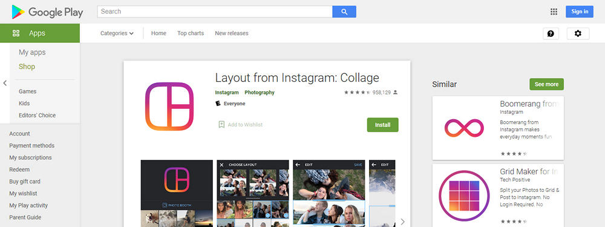Image resolution: width=605 pixels, height=227 pixels.
Task: Show next screenshots with right arrow
Action: click(x=402, y=222)
